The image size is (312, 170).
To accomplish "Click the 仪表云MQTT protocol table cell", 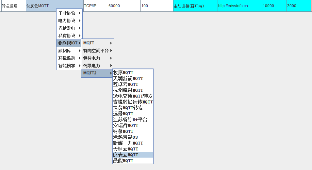I will [x=55, y=6].
